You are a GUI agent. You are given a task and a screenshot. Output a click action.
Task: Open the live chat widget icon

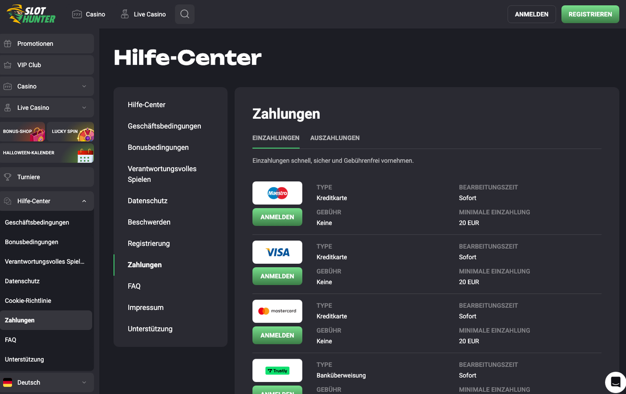click(615, 383)
